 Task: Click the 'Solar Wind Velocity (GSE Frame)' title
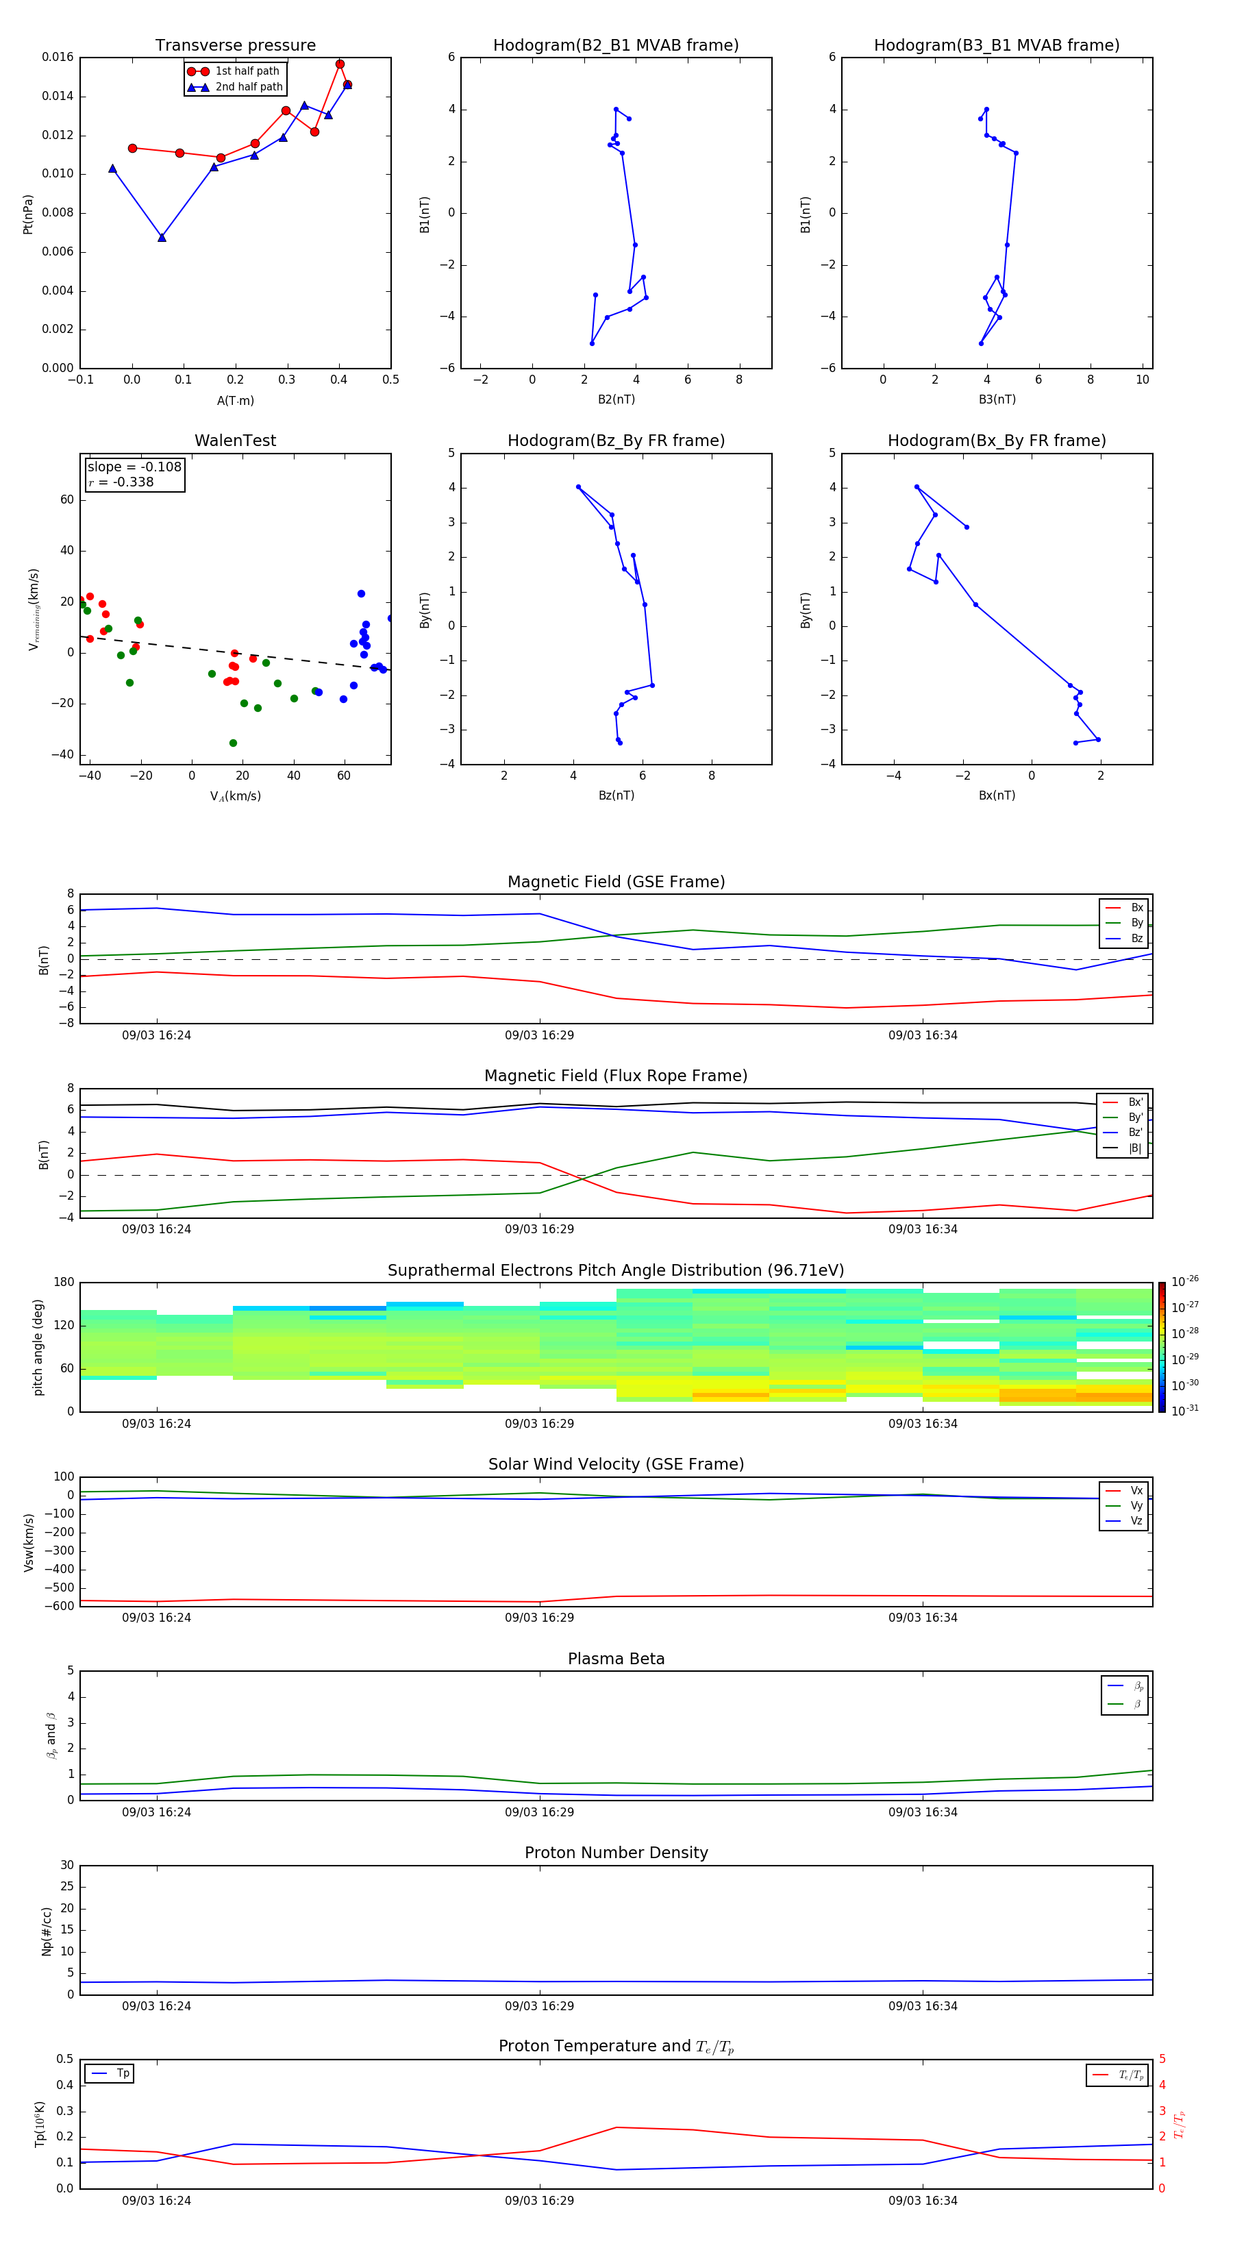point(616,1464)
